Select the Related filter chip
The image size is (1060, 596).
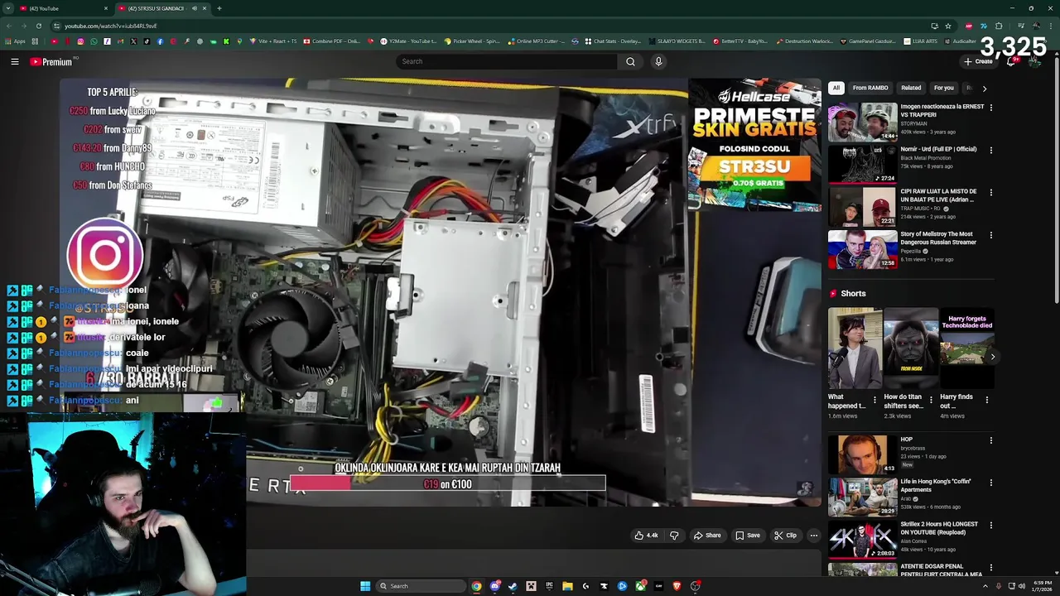[x=911, y=88]
